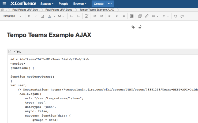Click the undo arrow icon
Screen dimensions: 198x123
175,16
